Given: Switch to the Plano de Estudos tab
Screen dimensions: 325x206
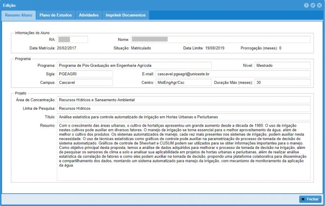Looking at the screenshot, I should pos(56,15).
